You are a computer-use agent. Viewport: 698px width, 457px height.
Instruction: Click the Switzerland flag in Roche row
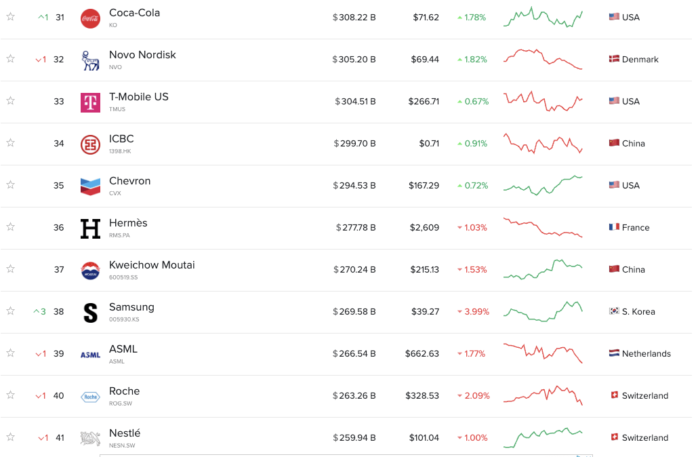click(615, 395)
